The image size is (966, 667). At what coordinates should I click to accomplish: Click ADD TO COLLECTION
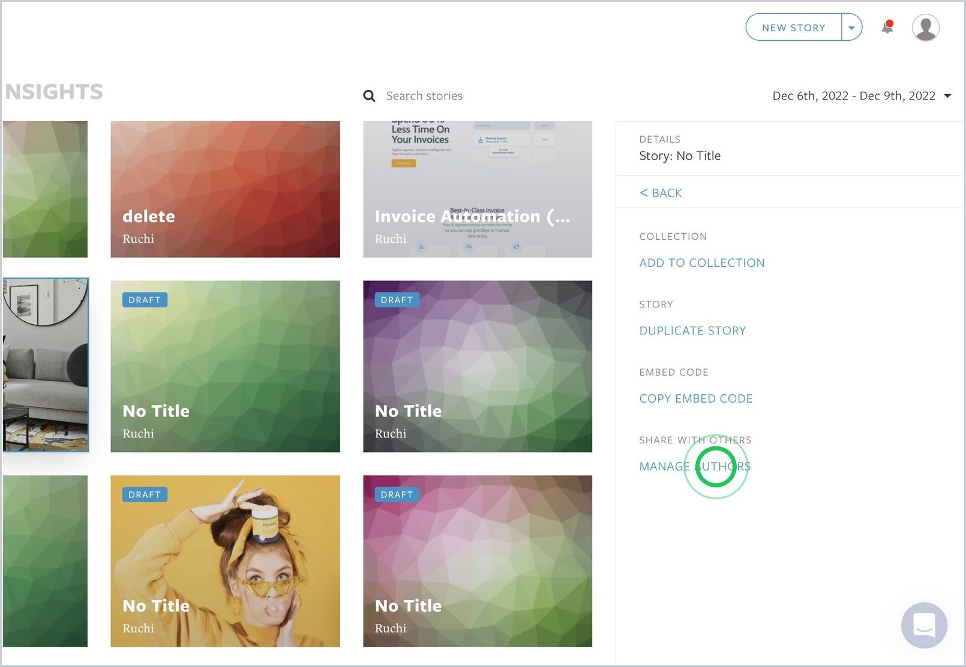702,262
